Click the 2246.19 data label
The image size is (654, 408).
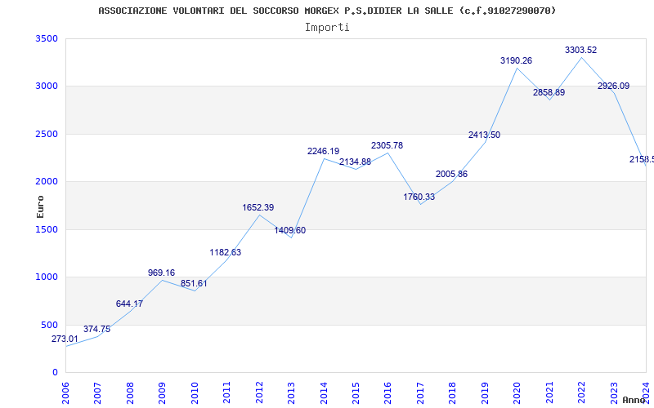(x=323, y=151)
